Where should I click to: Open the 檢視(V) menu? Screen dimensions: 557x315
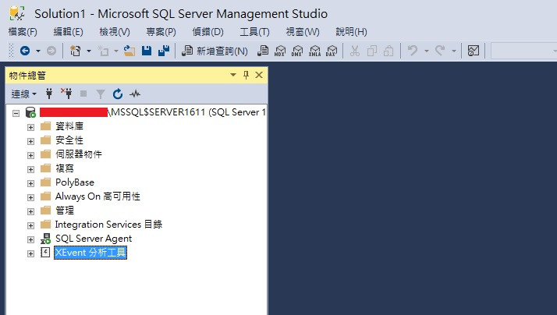click(115, 32)
